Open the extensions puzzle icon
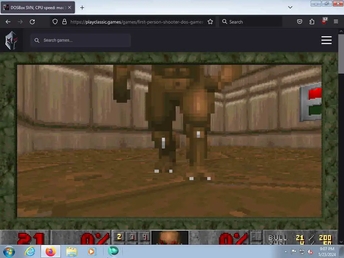Viewport: 344px width, 258px height. (312, 21)
